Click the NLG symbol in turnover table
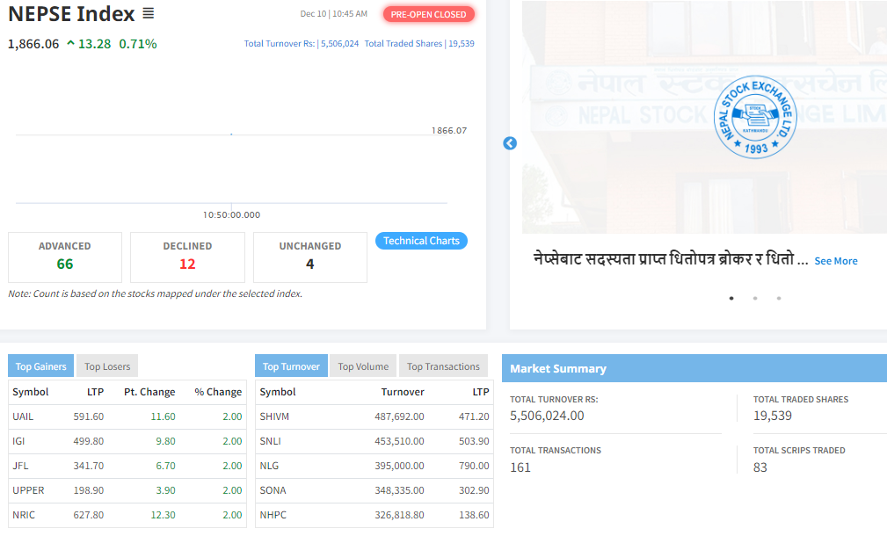The height and width of the screenshot is (536, 887). pyautogui.click(x=269, y=466)
